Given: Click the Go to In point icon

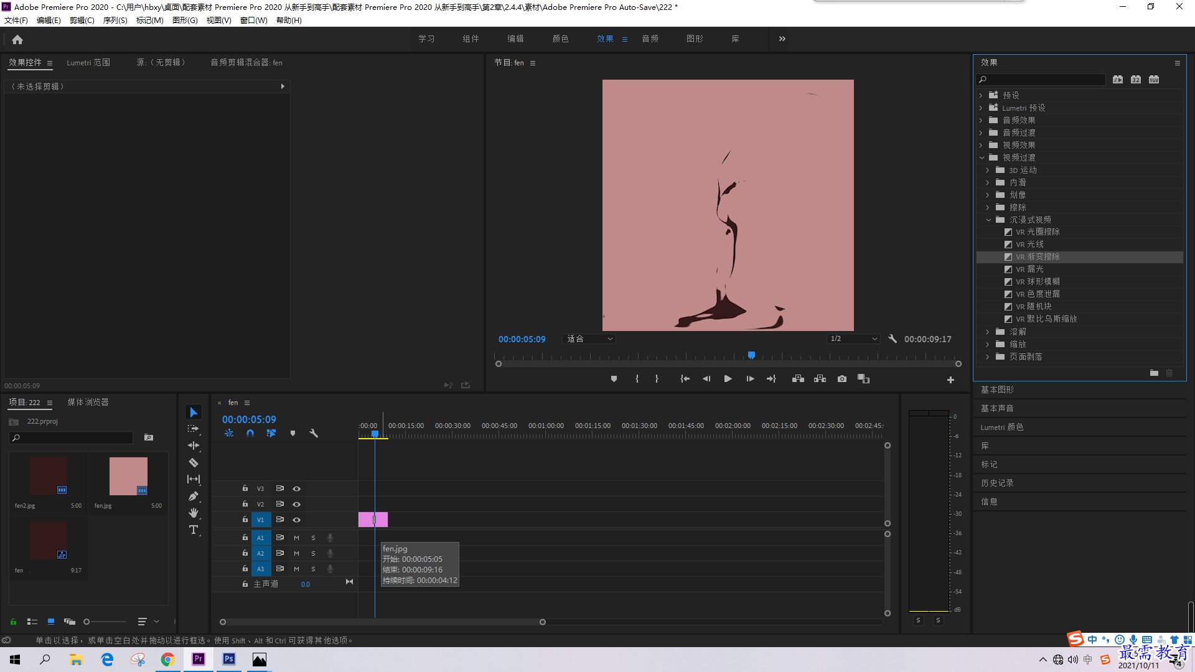Looking at the screenshot, I should (685, 379).
